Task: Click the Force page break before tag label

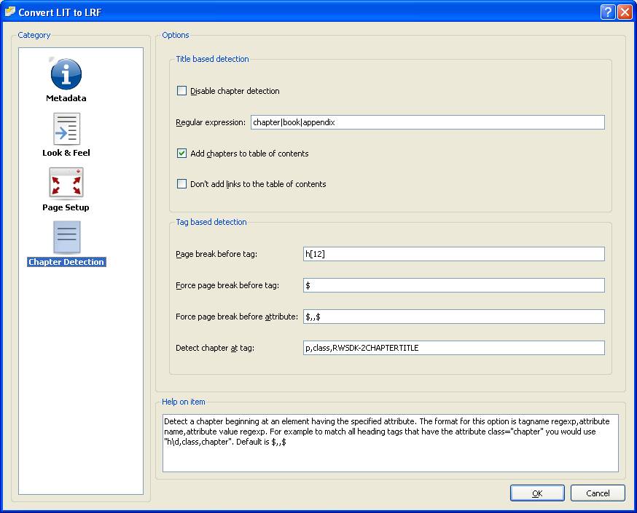Action: 227,285
